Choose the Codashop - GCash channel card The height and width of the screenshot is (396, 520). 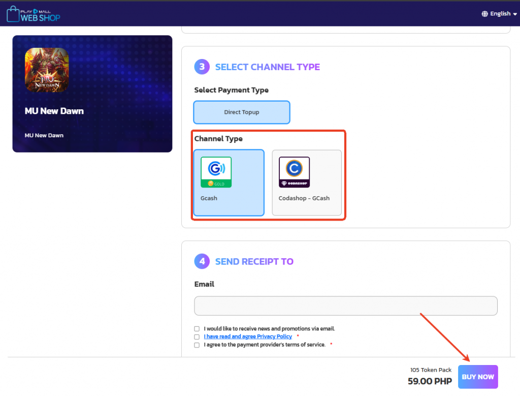click(307, 182)
